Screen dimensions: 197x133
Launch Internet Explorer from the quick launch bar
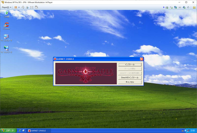click(x=20, y=131)
